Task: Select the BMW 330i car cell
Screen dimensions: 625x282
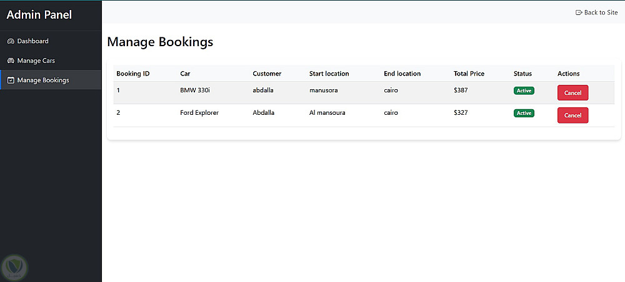Action: (x=194, y=90)
